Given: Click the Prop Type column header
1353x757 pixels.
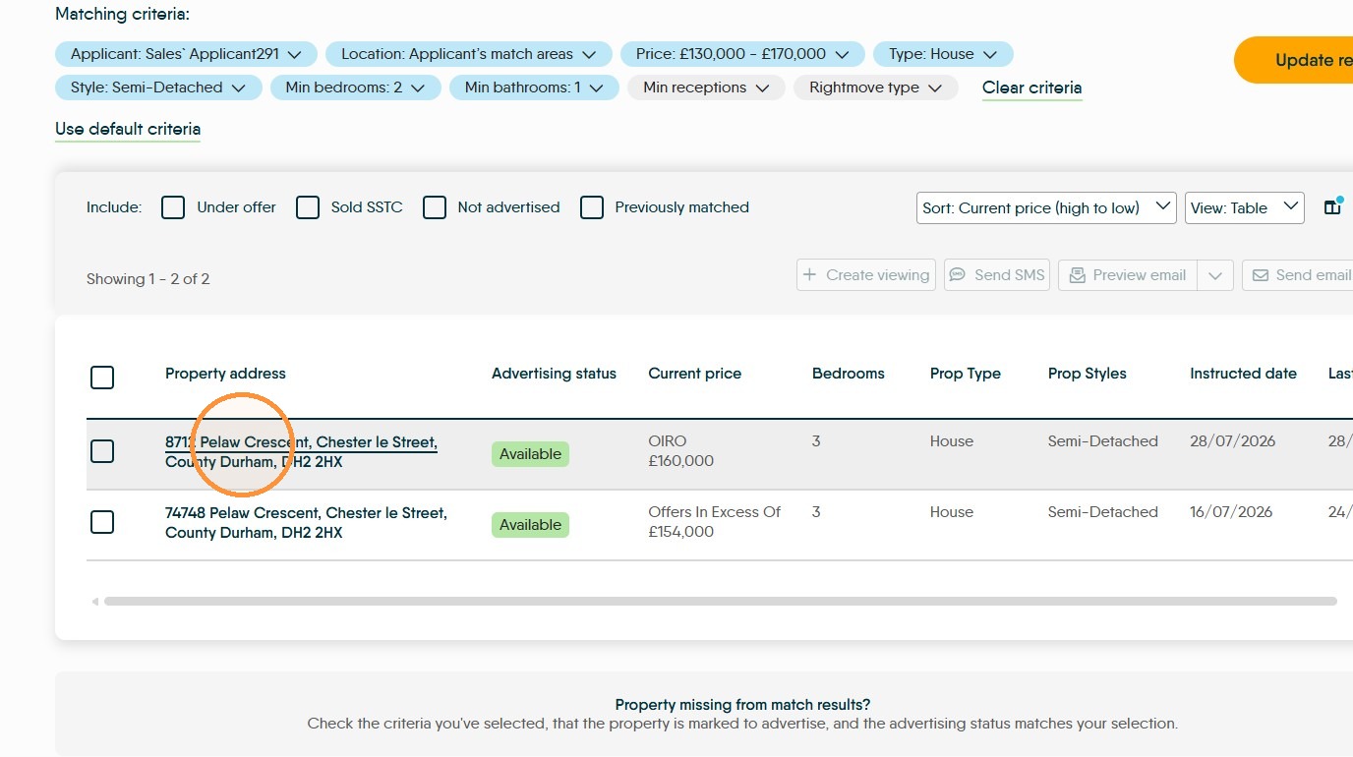Looking at the screenshot, I should pos(966,374).
